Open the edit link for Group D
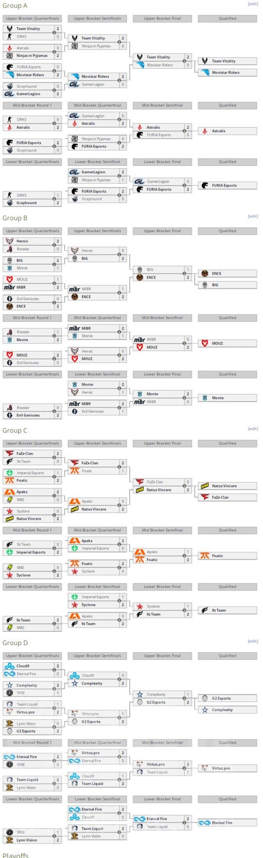This screenshot has width=263, height=858. (x=253, y=641)
